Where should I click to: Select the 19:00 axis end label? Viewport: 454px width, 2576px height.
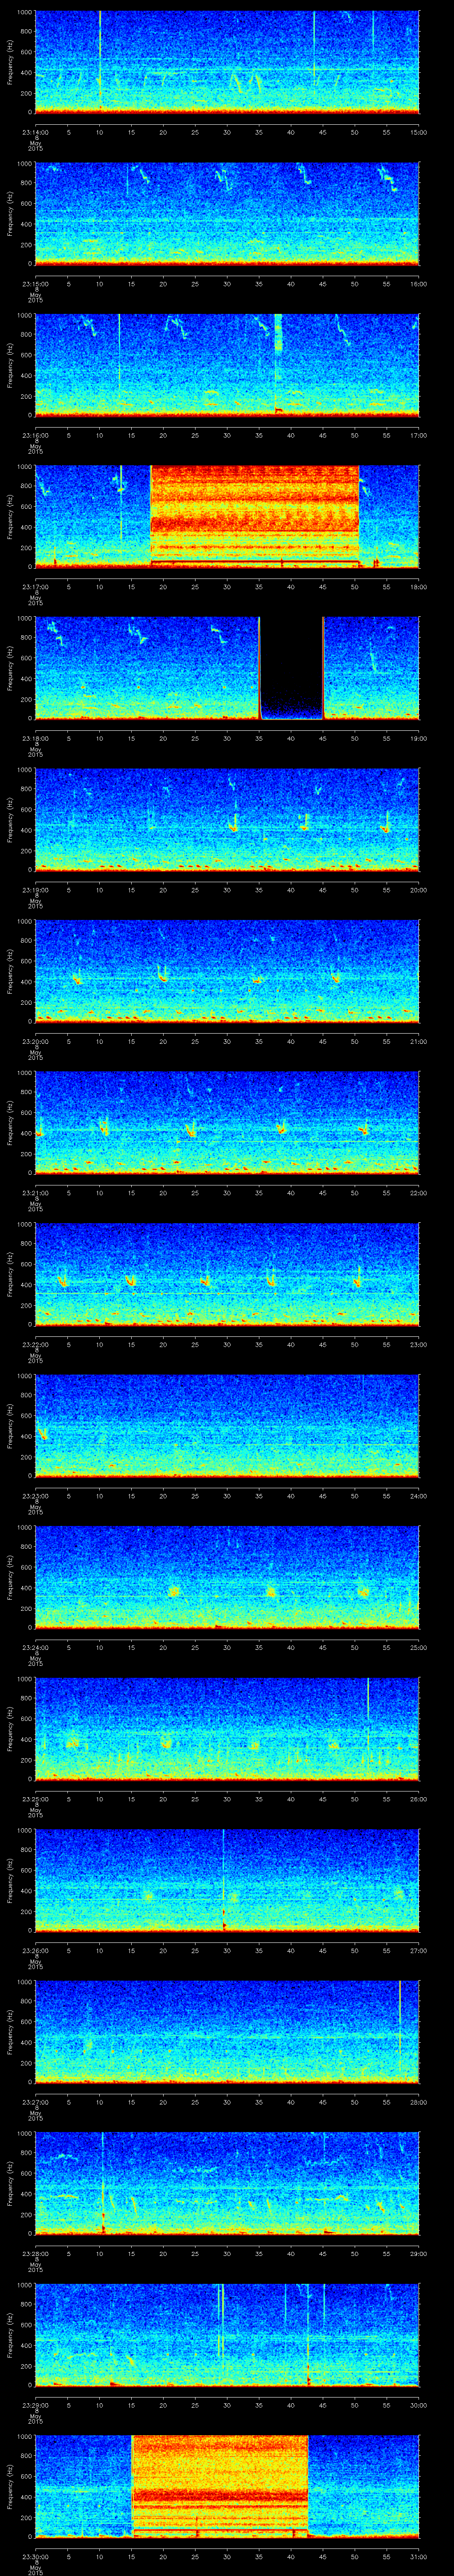pos(419,738)
